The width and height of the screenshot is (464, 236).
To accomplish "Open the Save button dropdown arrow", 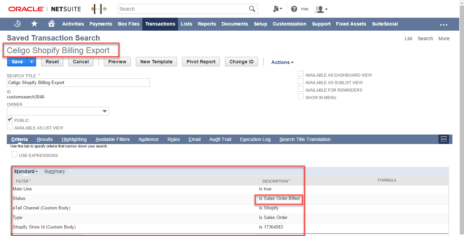I will [x=32, y=62].
